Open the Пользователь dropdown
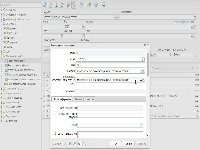Viewport: 200px width, 150px height. pyautogui.click(x=195, y=17)
